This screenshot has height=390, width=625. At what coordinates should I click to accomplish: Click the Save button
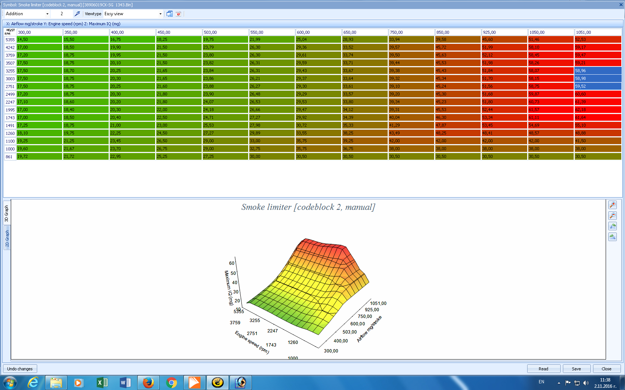coord(576,369)
